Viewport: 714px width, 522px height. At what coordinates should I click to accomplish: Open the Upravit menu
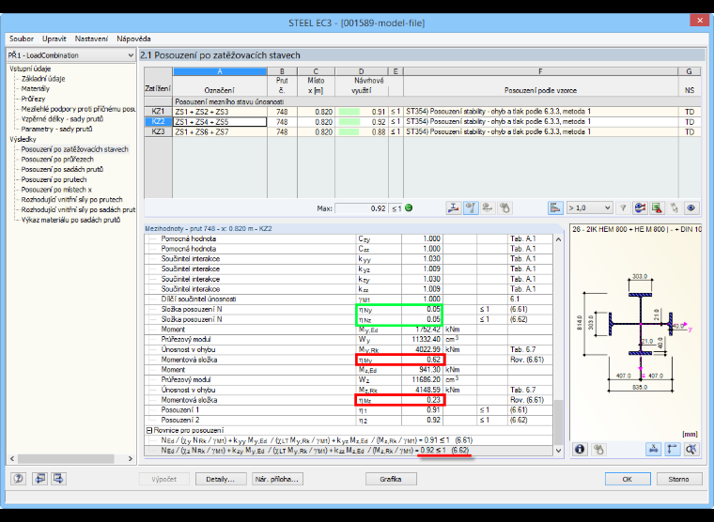[x=54, y=38]
